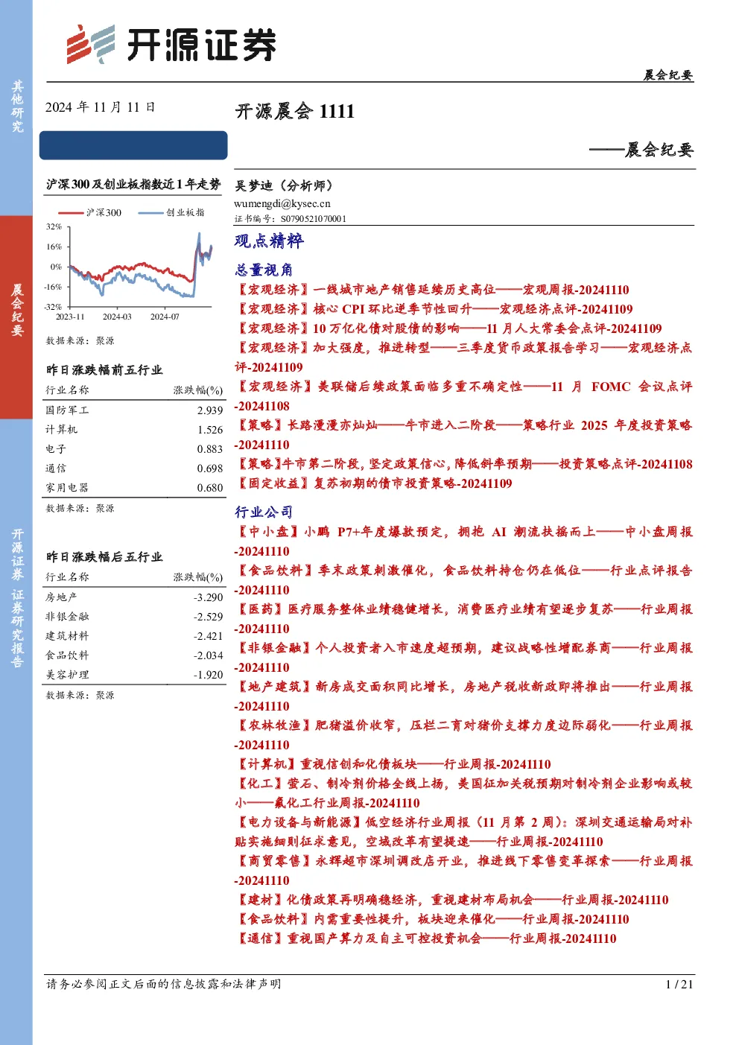
Task: Open 永辉超市深圳调改店开业 retail link
Action: (x=463, y=871)
